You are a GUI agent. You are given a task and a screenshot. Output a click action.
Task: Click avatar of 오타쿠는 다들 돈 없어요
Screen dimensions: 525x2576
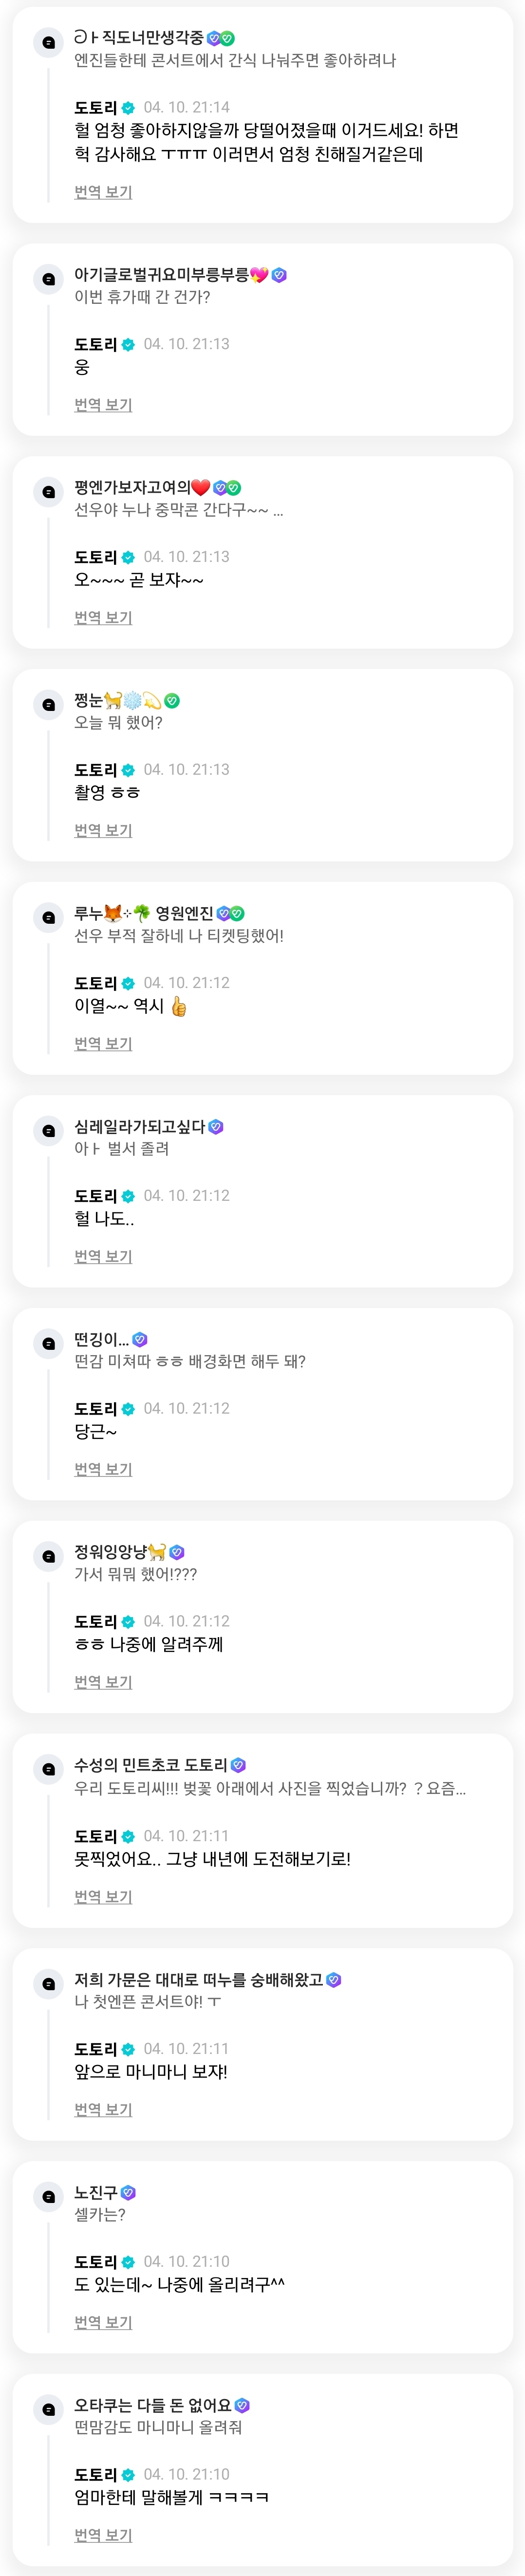[48, 2410]
